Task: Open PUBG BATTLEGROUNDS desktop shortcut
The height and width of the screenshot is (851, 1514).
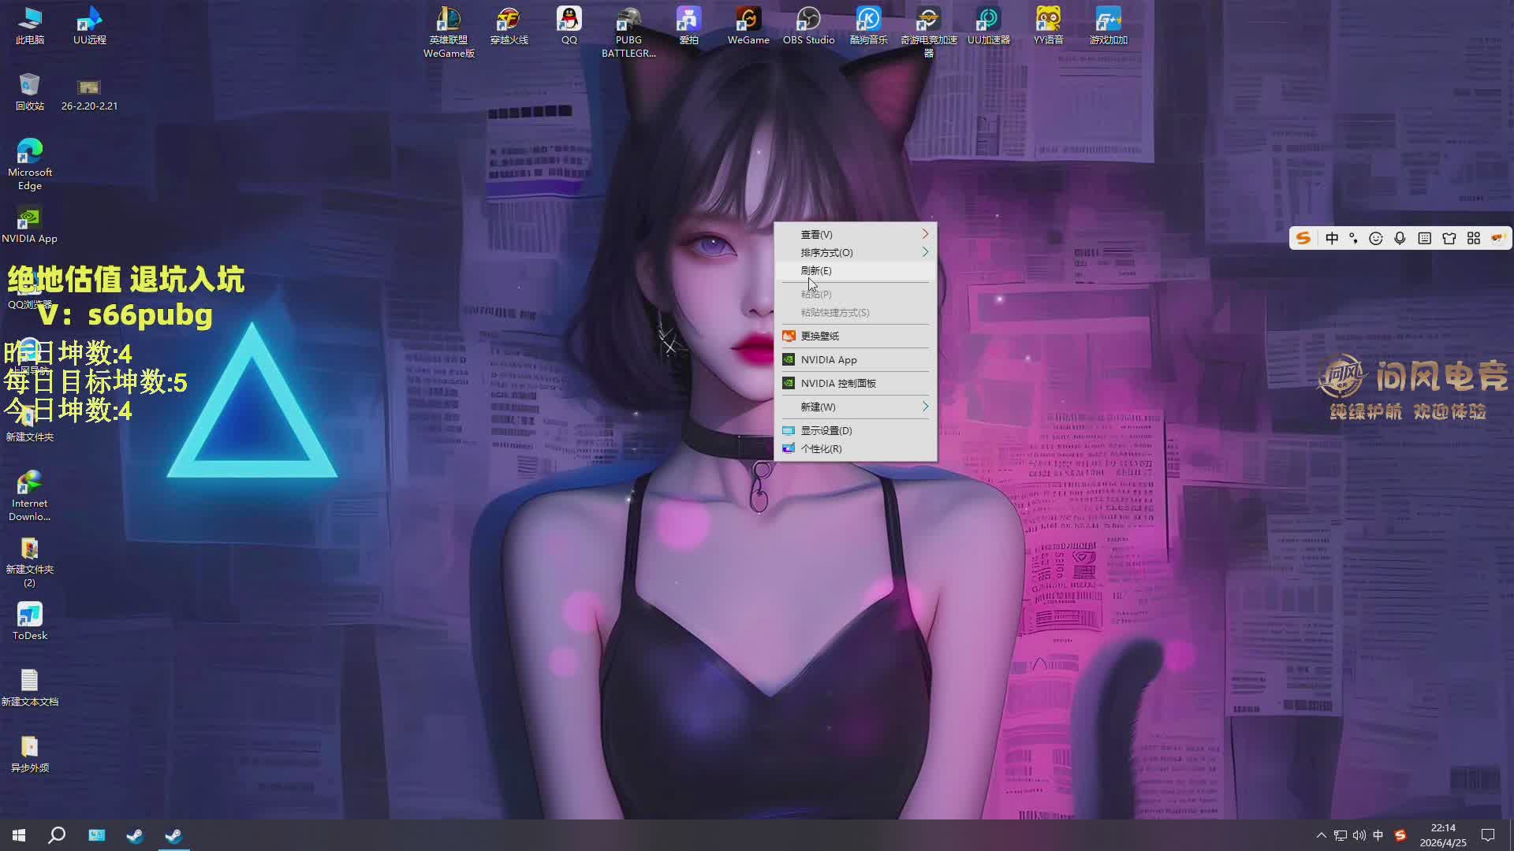Action: click(628, 30)
